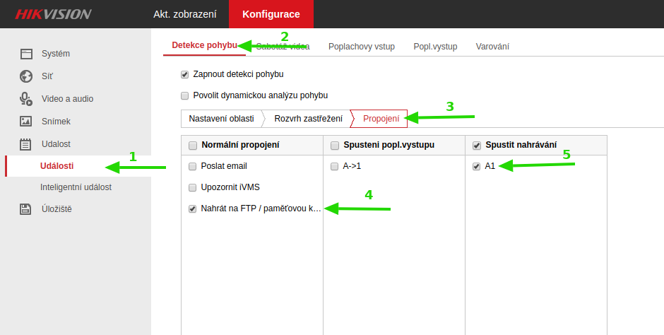
Task: Check the Poslat email option
Action: (193, 167)
